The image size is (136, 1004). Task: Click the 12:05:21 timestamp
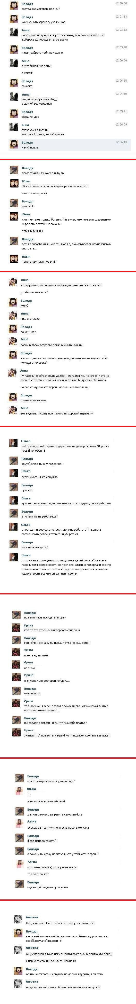[121, 111]
